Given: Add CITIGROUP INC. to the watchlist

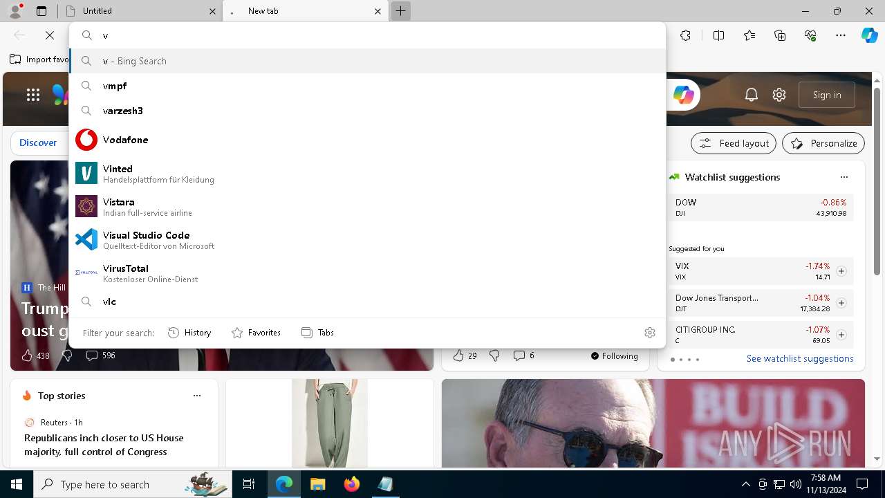Looking at the screenshot, I should click(x=841, y=335).
